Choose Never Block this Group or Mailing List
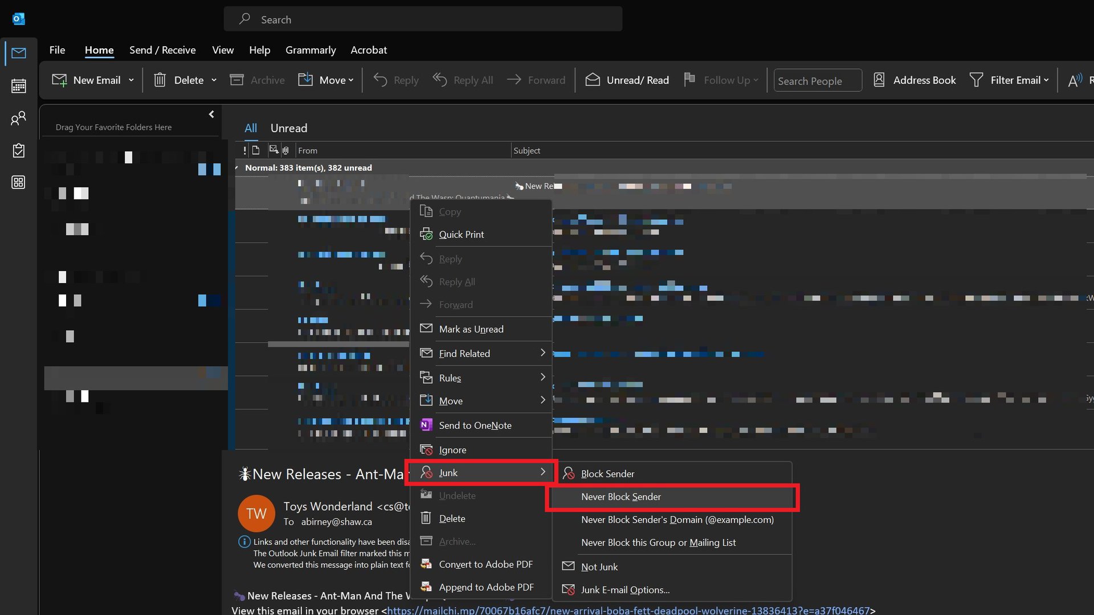The width and height of the screenshot is (1094, 615). (x=672, y=543)
